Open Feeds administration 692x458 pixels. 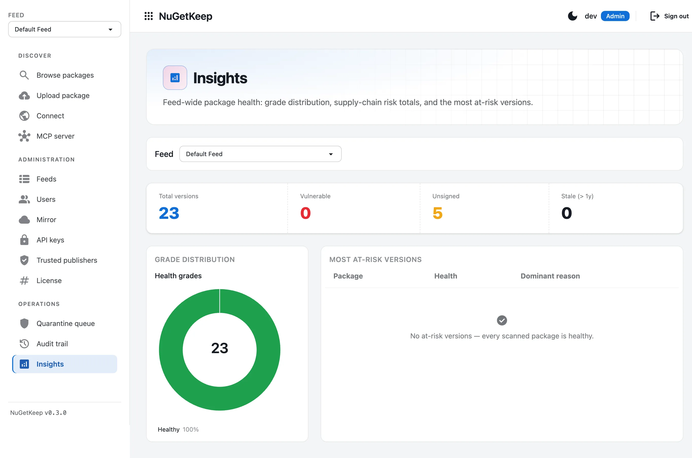click(65, 179)
